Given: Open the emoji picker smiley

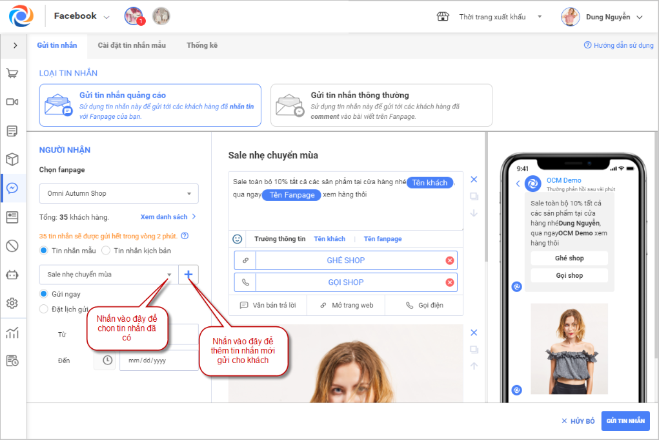Looking at the screenshot, I should tap(238, 239).
